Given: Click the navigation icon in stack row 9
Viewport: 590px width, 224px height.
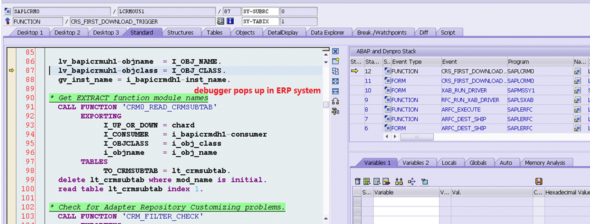Looking at the screenshot, I should click(x=578, y=100).
